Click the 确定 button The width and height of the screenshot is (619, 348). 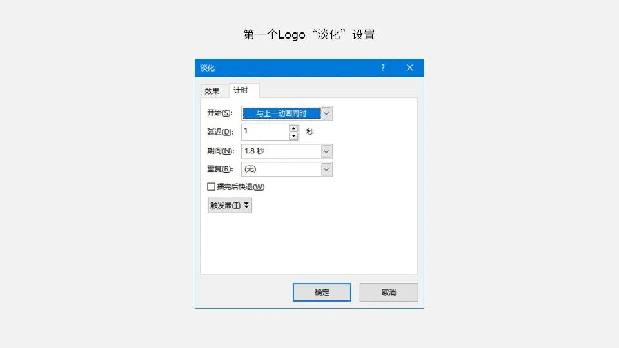coord(322,293)
